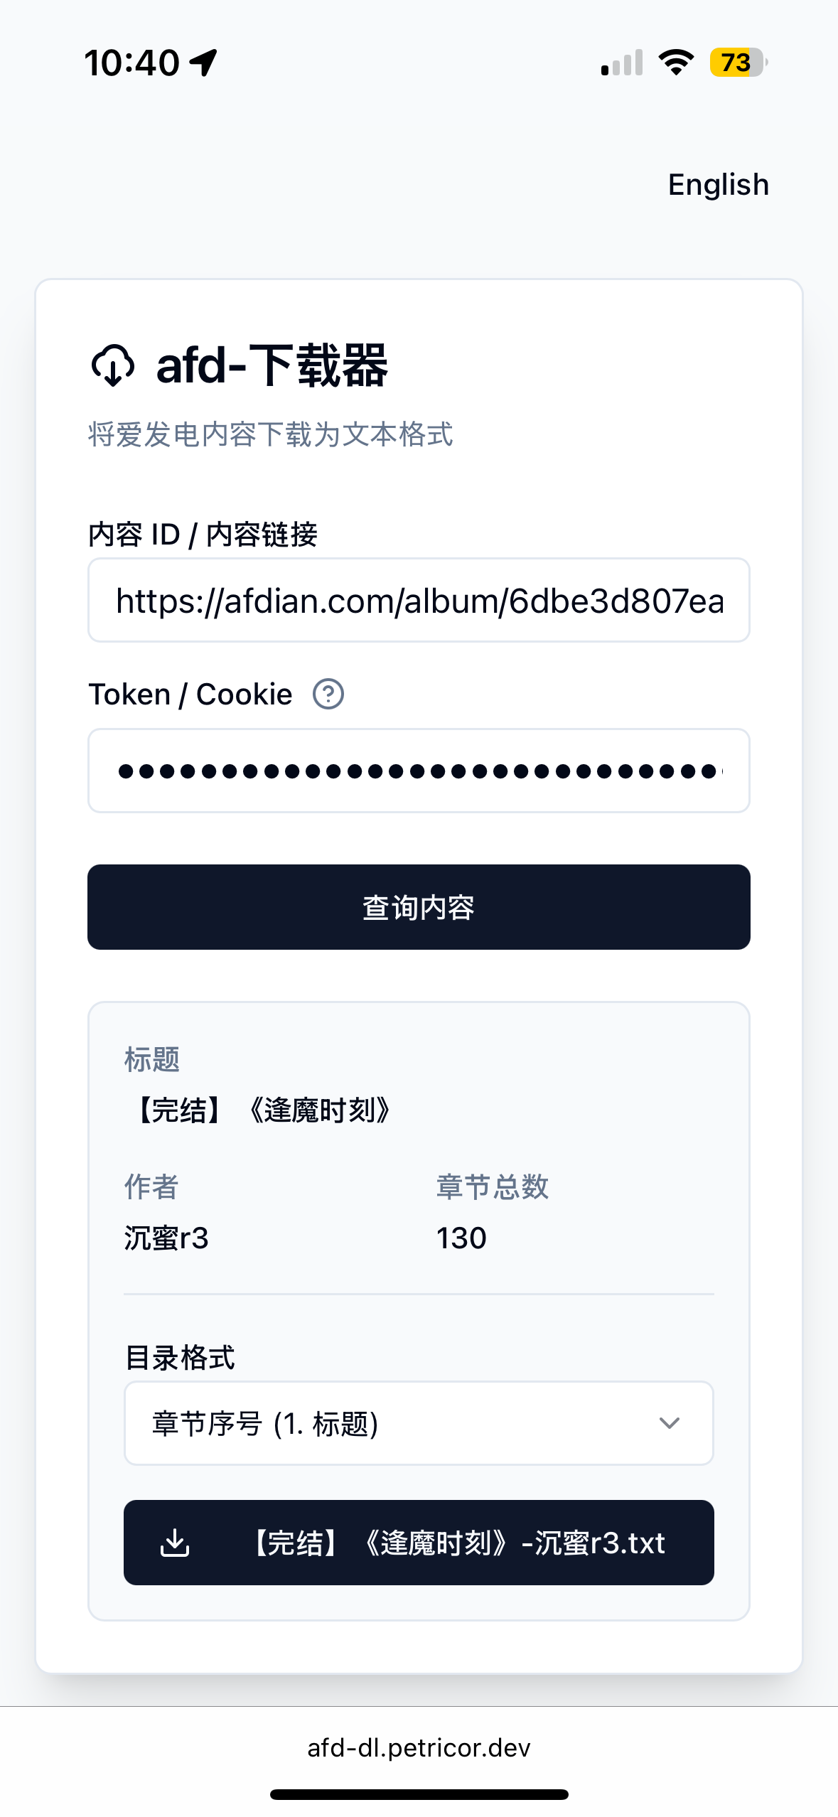Screen dimensions: 838x1817
Task: Switch language to English
Action: click(718, 185)
